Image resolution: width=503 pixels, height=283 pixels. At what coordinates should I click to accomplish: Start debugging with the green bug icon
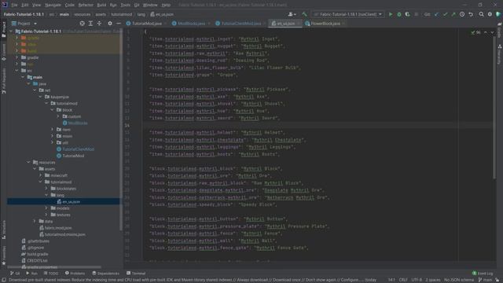(x=399, y=14)
